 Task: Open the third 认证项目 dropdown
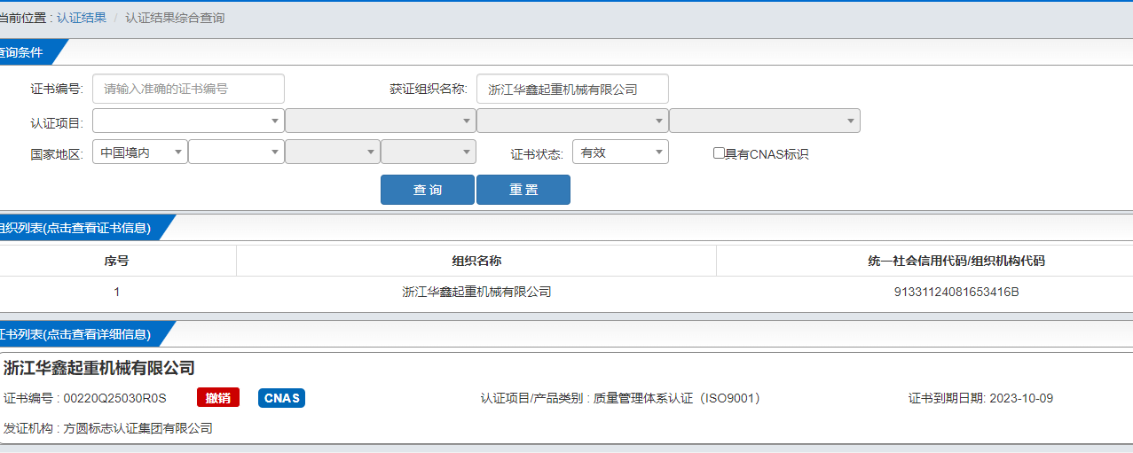point(572,121)
